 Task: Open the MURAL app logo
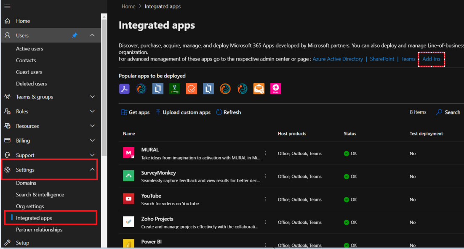128,153
